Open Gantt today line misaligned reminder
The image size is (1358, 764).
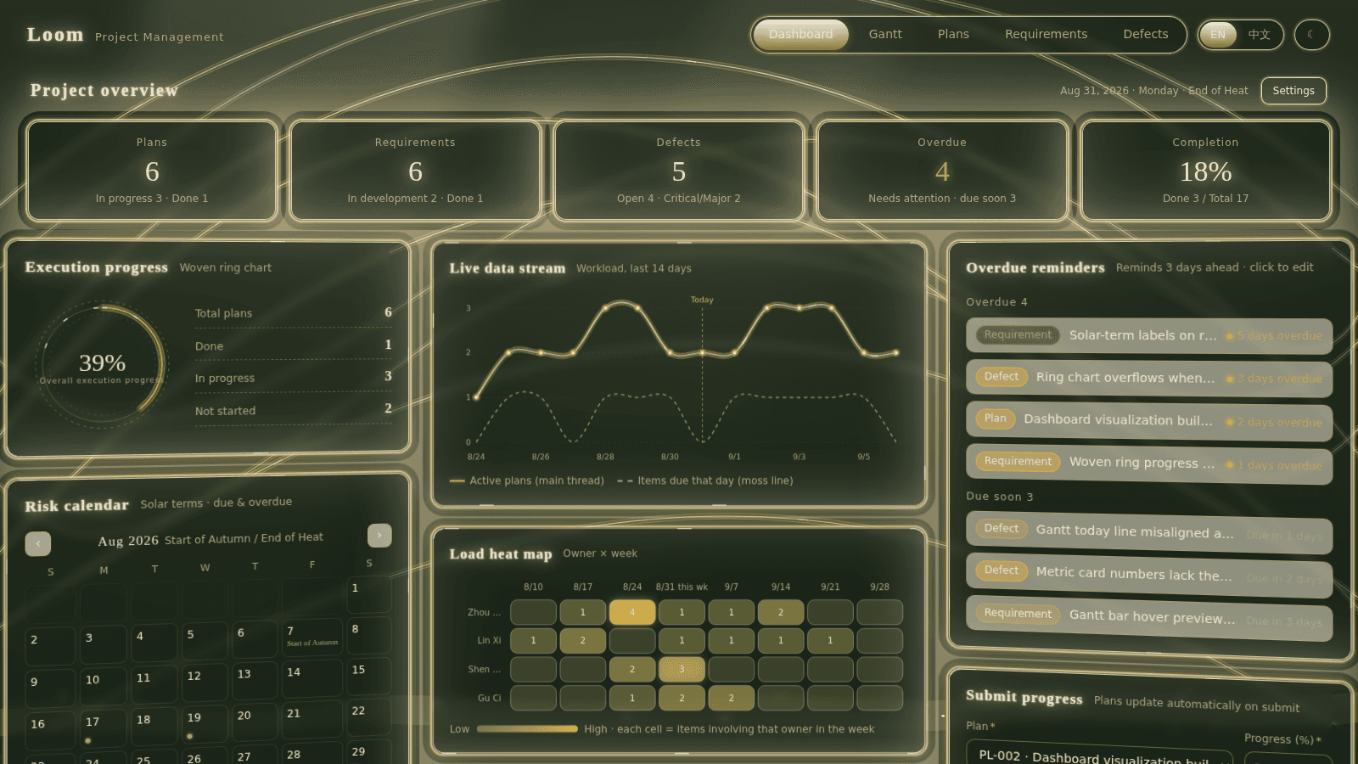[1149, 532]
